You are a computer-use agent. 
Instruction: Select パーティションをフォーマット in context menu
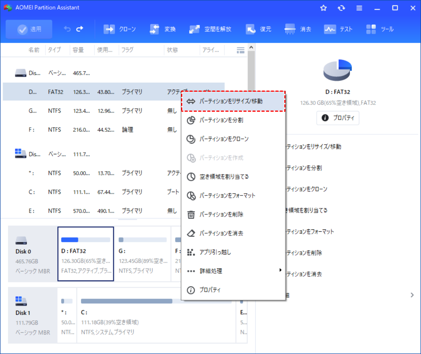(227, 195)
